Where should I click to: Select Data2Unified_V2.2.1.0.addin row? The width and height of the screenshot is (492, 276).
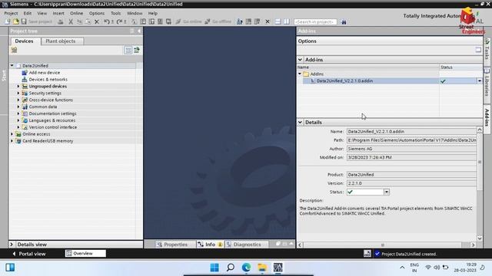[x=390, y=81]
